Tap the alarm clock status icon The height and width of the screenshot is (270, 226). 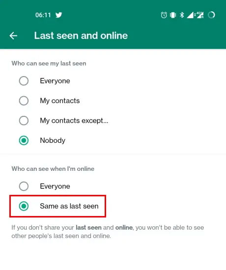click(x=164, y=15)
